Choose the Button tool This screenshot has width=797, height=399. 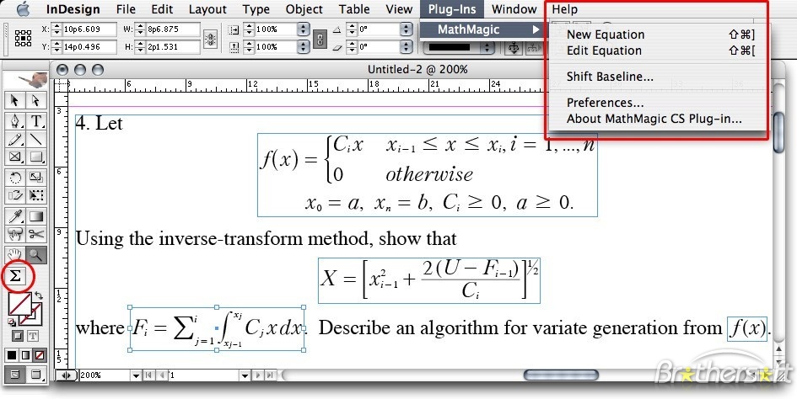[x=14, y=234]
